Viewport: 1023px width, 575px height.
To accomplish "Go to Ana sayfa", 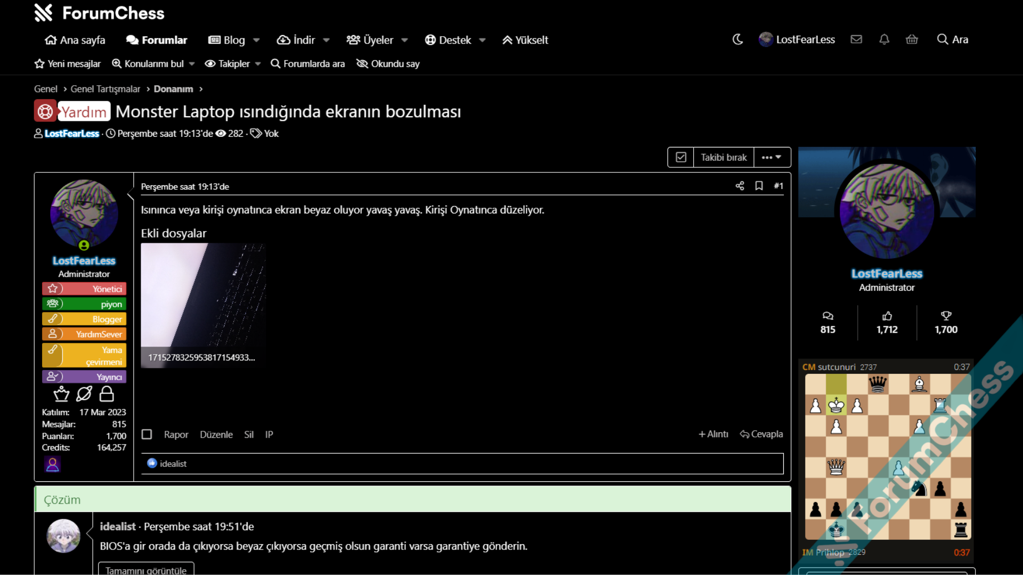I will click(x=75, y=40).
